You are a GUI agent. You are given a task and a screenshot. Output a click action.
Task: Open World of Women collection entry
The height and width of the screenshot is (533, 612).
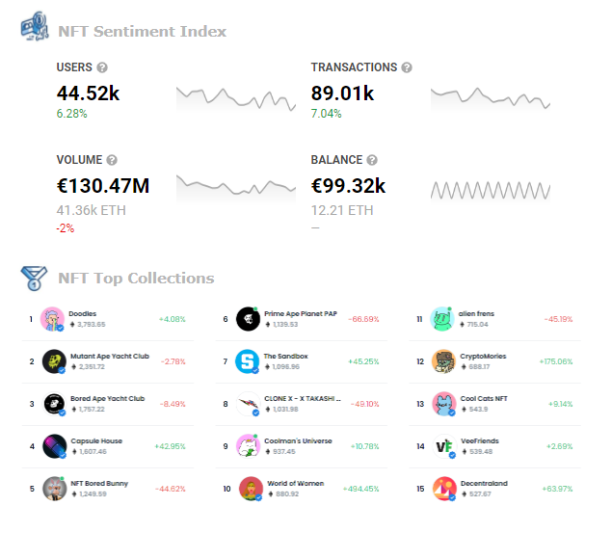[x=296, y=483]
